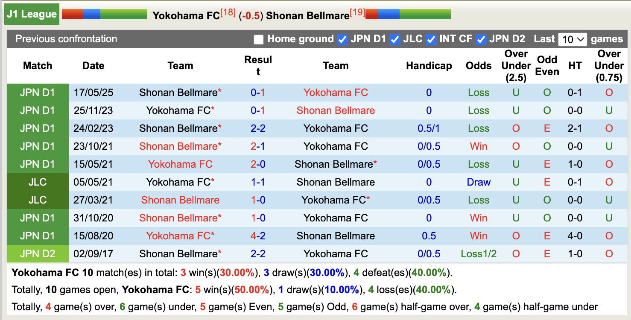Click the JLC competition badge
Viewport: 631px width, 320px height.
38,182
